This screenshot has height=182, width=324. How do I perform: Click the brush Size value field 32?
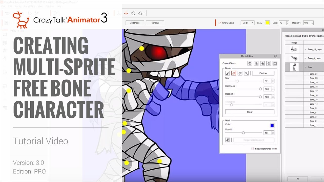(267, 81)
